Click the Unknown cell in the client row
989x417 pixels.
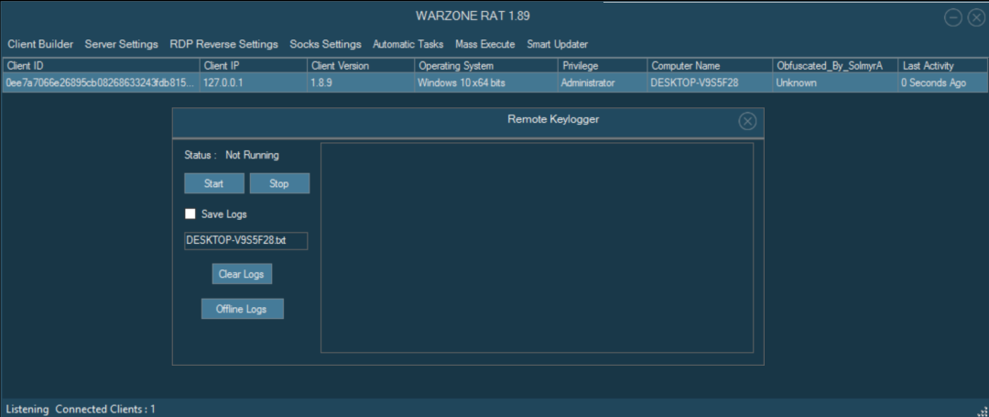coord(835,82)
